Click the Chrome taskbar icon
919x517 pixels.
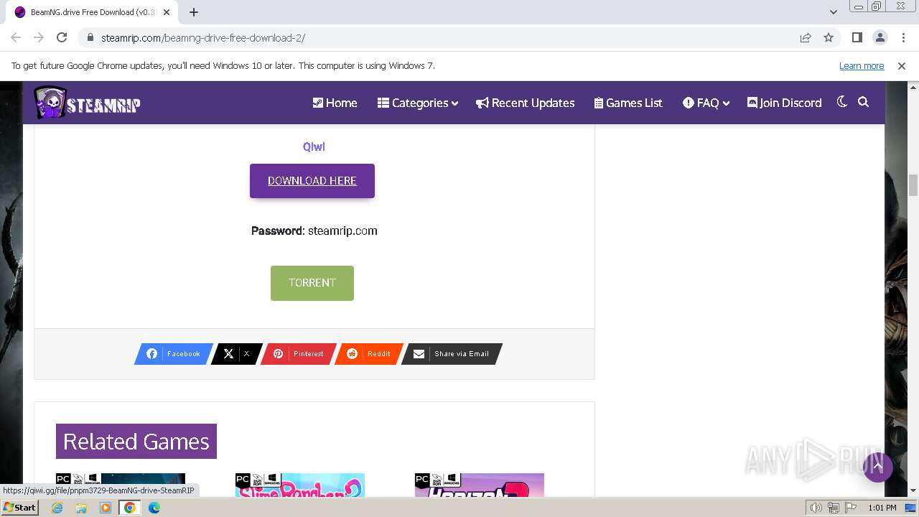point(130,508)
